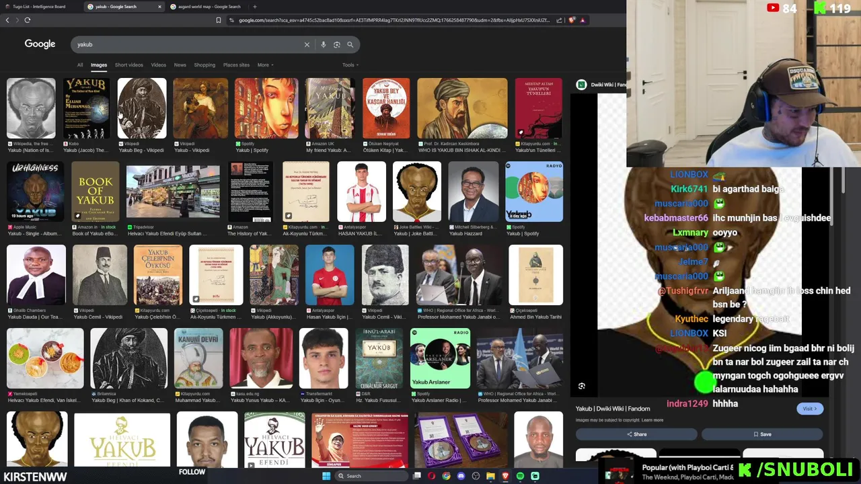
Task: Open the Lens search icon on preview image
Action: coord(582,386)
